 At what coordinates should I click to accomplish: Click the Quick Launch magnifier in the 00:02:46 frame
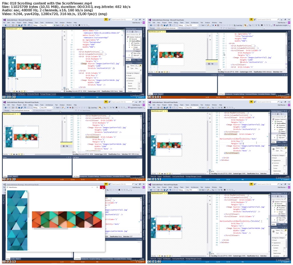coord(278,184)
